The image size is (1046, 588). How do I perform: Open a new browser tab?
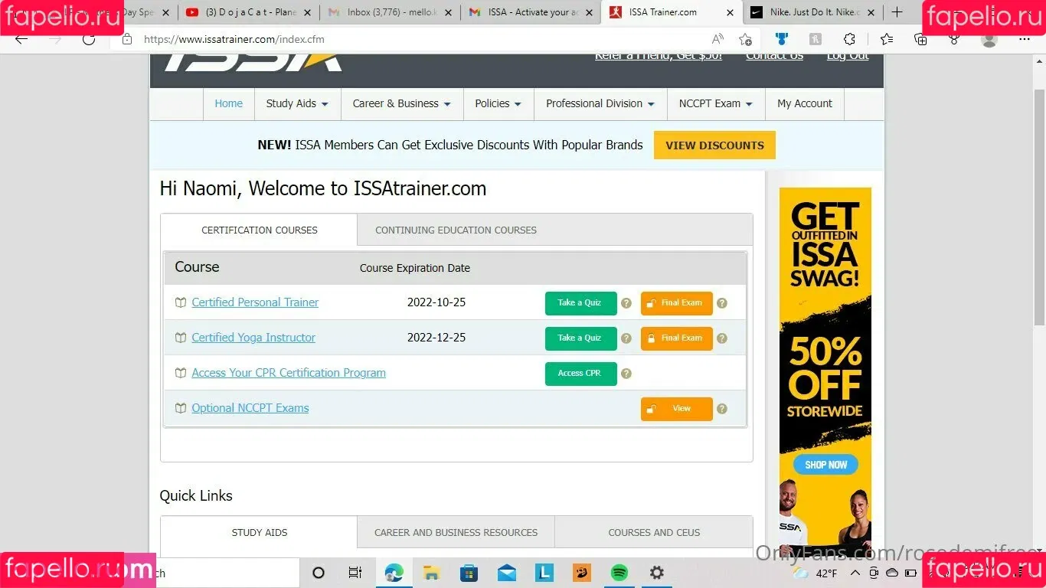pos(897,12)
